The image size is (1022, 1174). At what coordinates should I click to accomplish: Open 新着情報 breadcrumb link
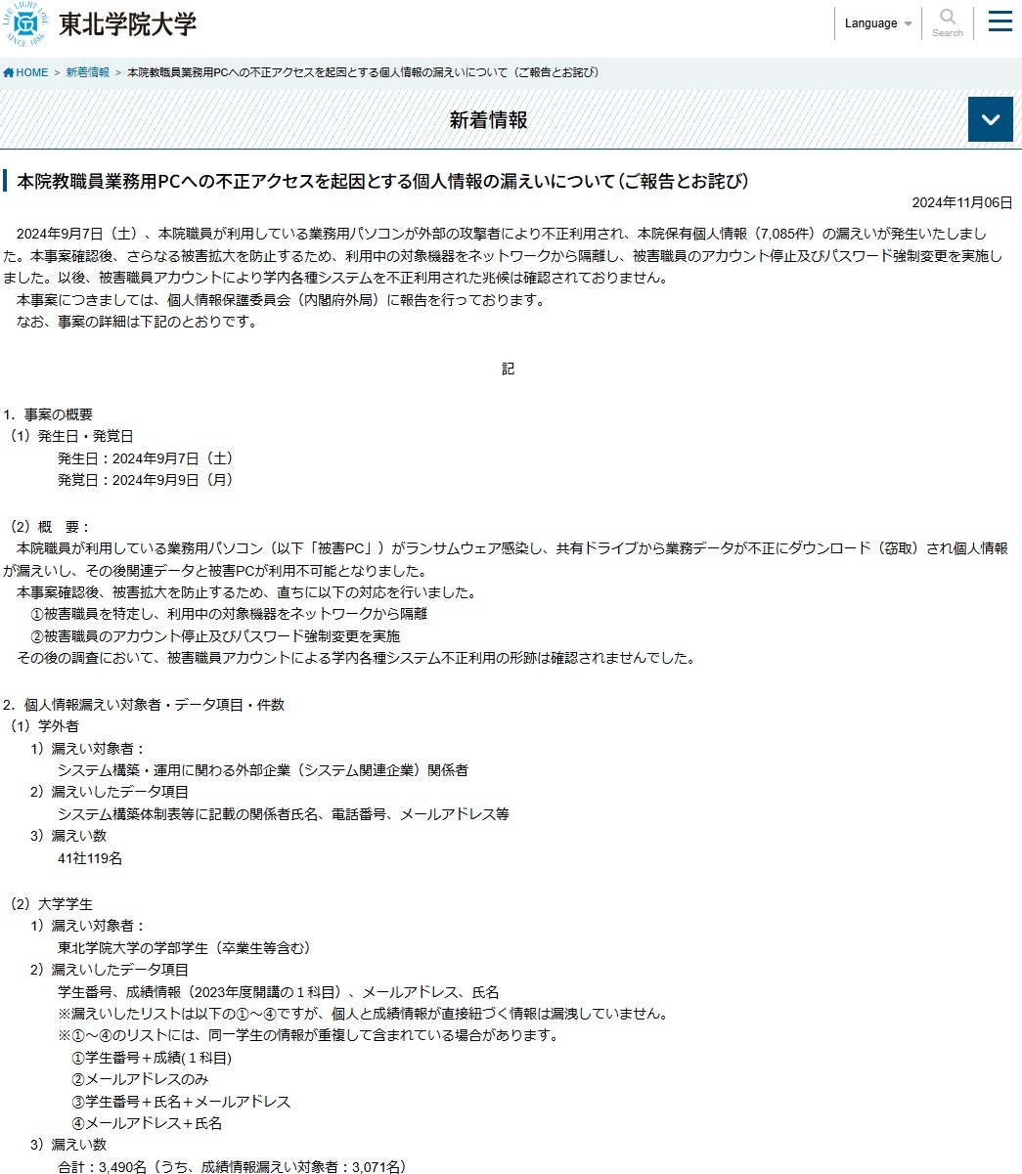tap(88, 72)
